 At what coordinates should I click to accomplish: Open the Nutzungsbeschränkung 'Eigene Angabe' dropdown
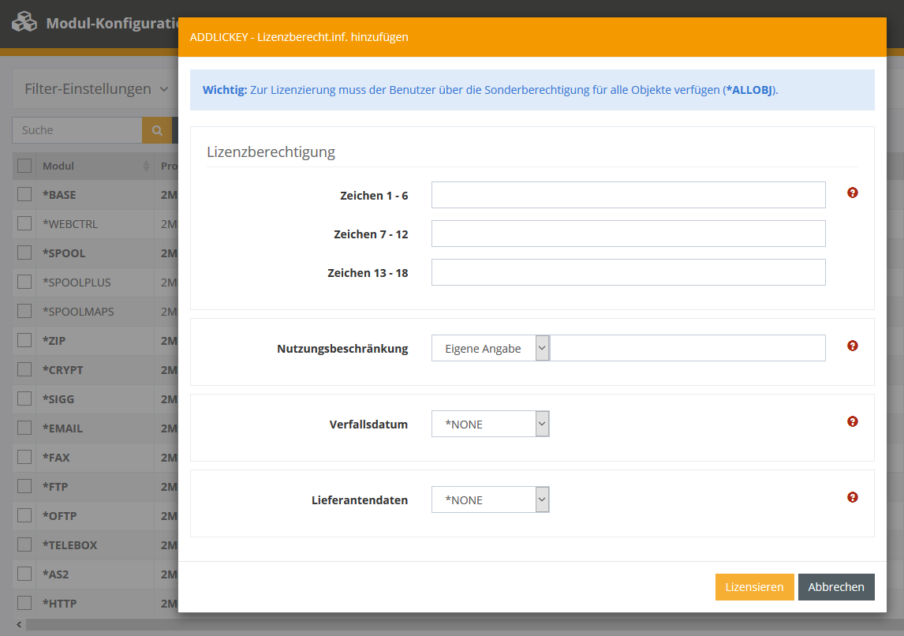(490, 348)
